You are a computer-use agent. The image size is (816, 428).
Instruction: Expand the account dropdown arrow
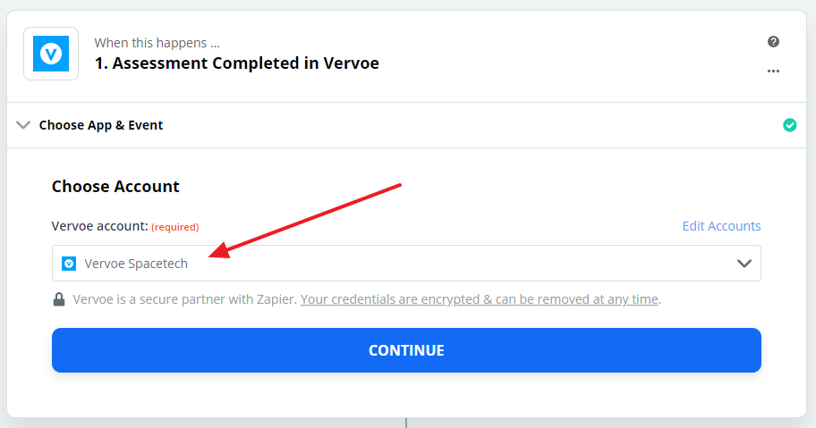[x=744, y=264]
